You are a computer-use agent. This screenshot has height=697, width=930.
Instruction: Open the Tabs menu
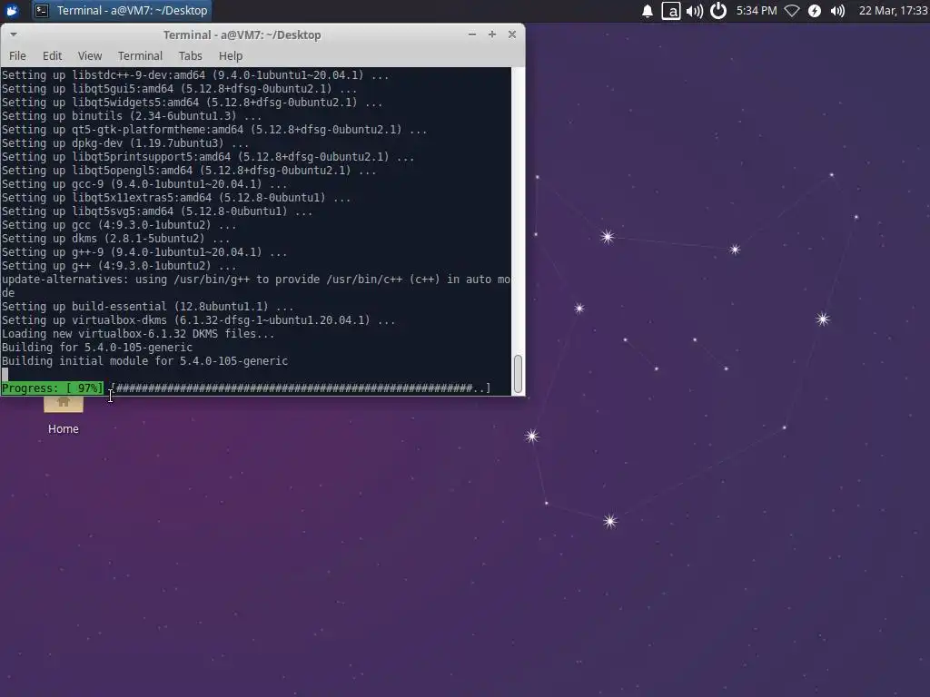191,55
